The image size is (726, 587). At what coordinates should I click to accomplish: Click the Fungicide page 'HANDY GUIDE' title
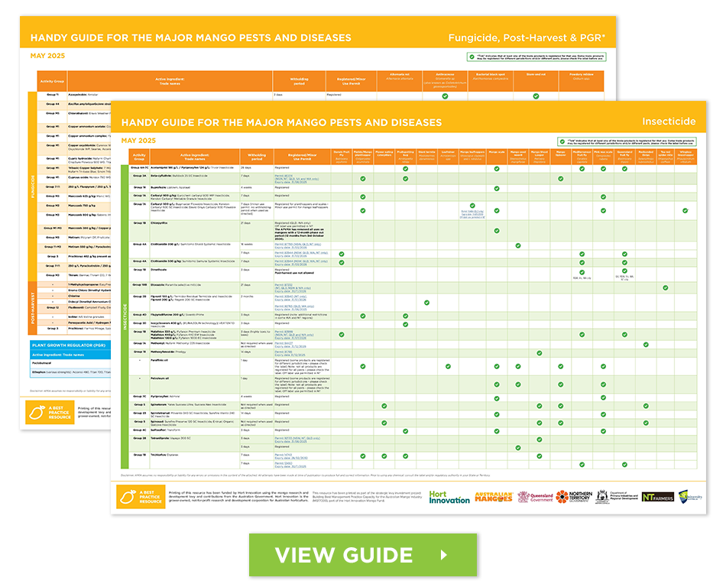(191, 38)
